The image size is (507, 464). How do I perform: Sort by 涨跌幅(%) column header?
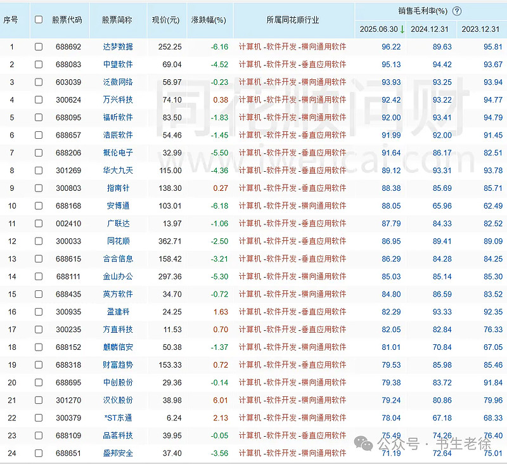pos(209,20)
